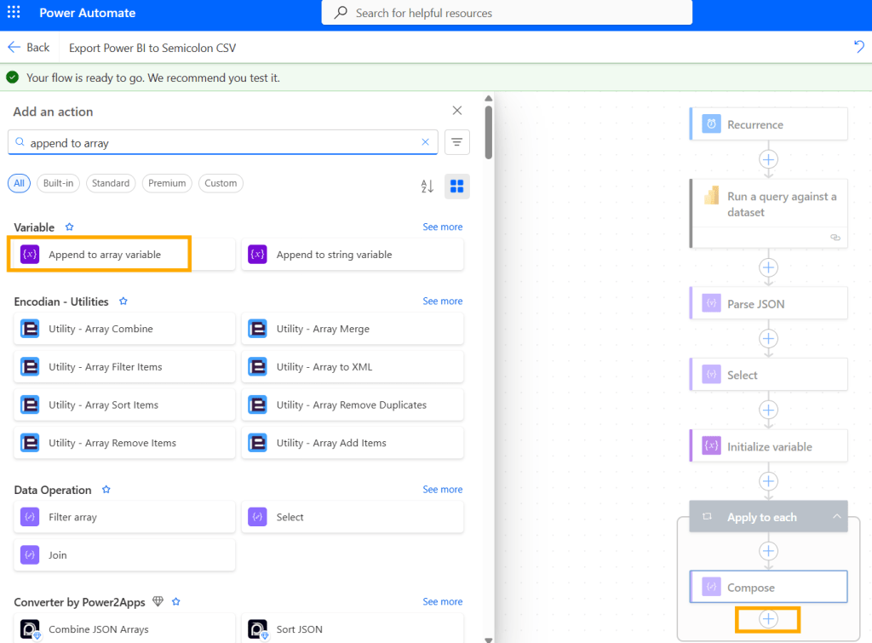Close the Add an action panel

tap(457, 111)
